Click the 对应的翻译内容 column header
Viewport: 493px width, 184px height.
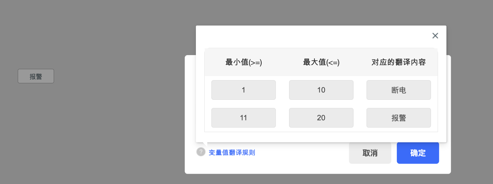(399, 62)
